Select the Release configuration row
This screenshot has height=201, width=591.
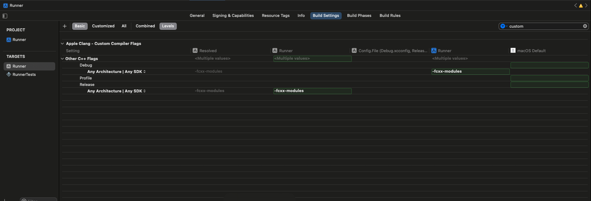[x=87, y=84]
